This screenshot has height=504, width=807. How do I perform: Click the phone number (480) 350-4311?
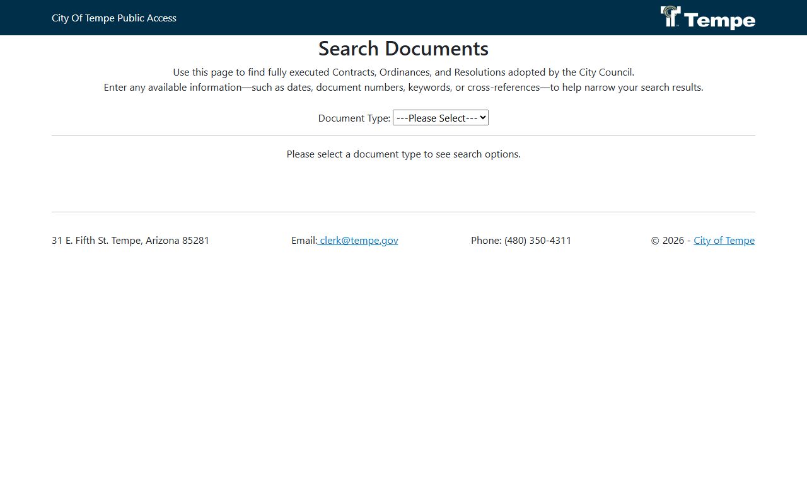point(538,240)
